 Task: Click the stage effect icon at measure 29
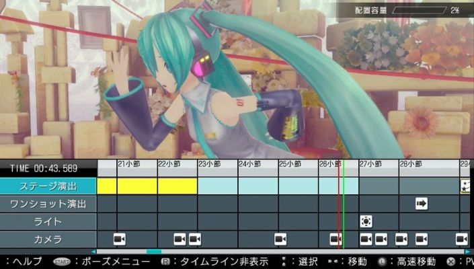pos(465,186)
